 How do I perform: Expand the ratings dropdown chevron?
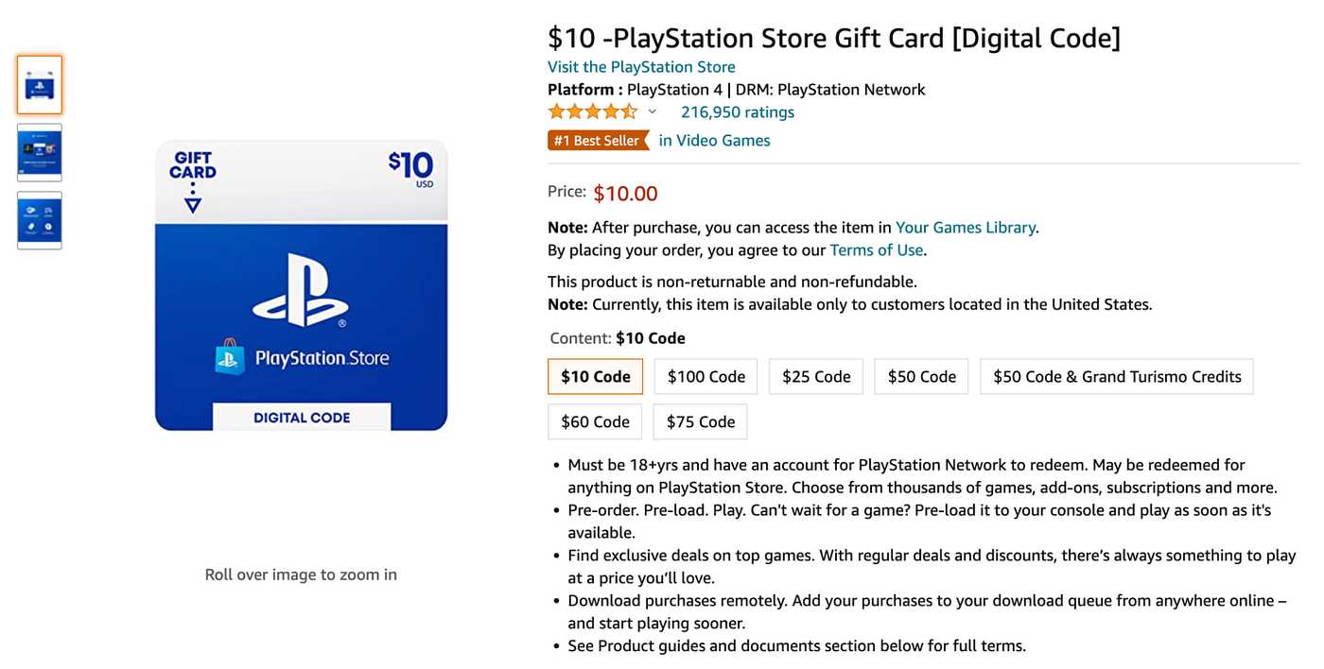click(653, 112)
